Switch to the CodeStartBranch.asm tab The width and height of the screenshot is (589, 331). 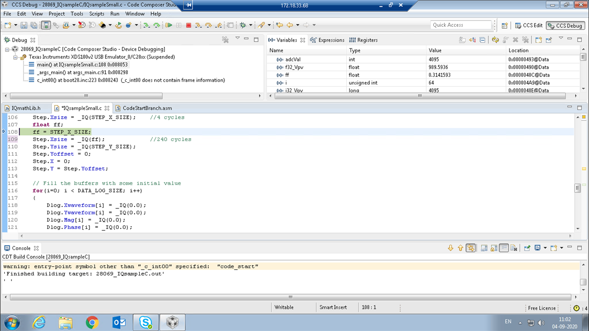click(x=146, y=108)
